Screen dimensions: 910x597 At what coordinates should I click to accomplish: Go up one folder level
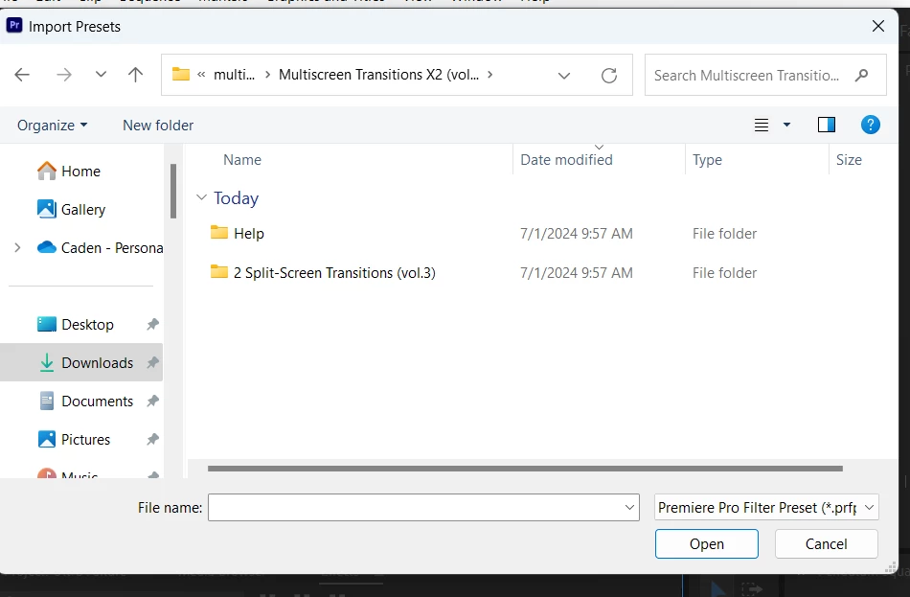135,75
